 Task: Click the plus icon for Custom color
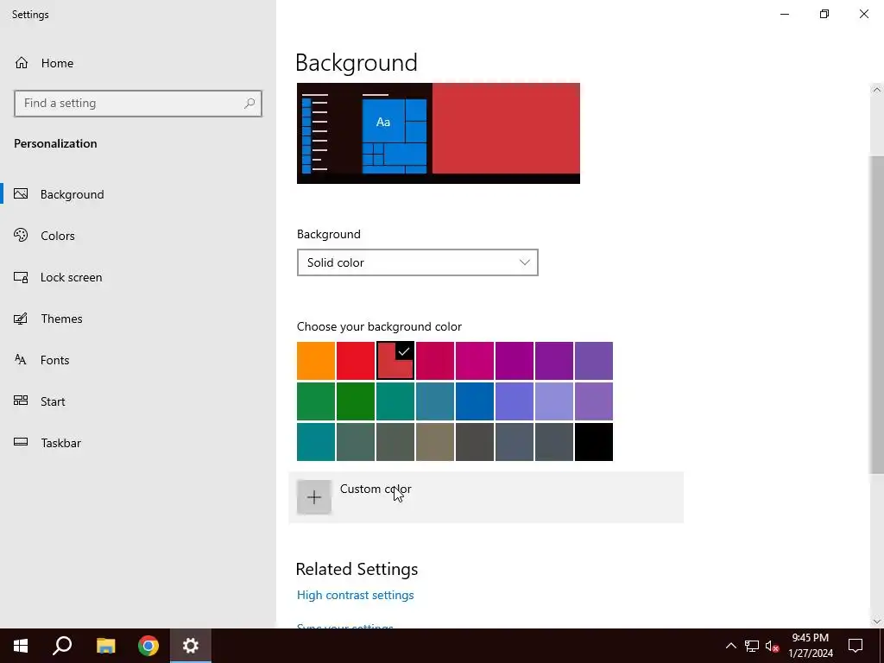point(314,496)
